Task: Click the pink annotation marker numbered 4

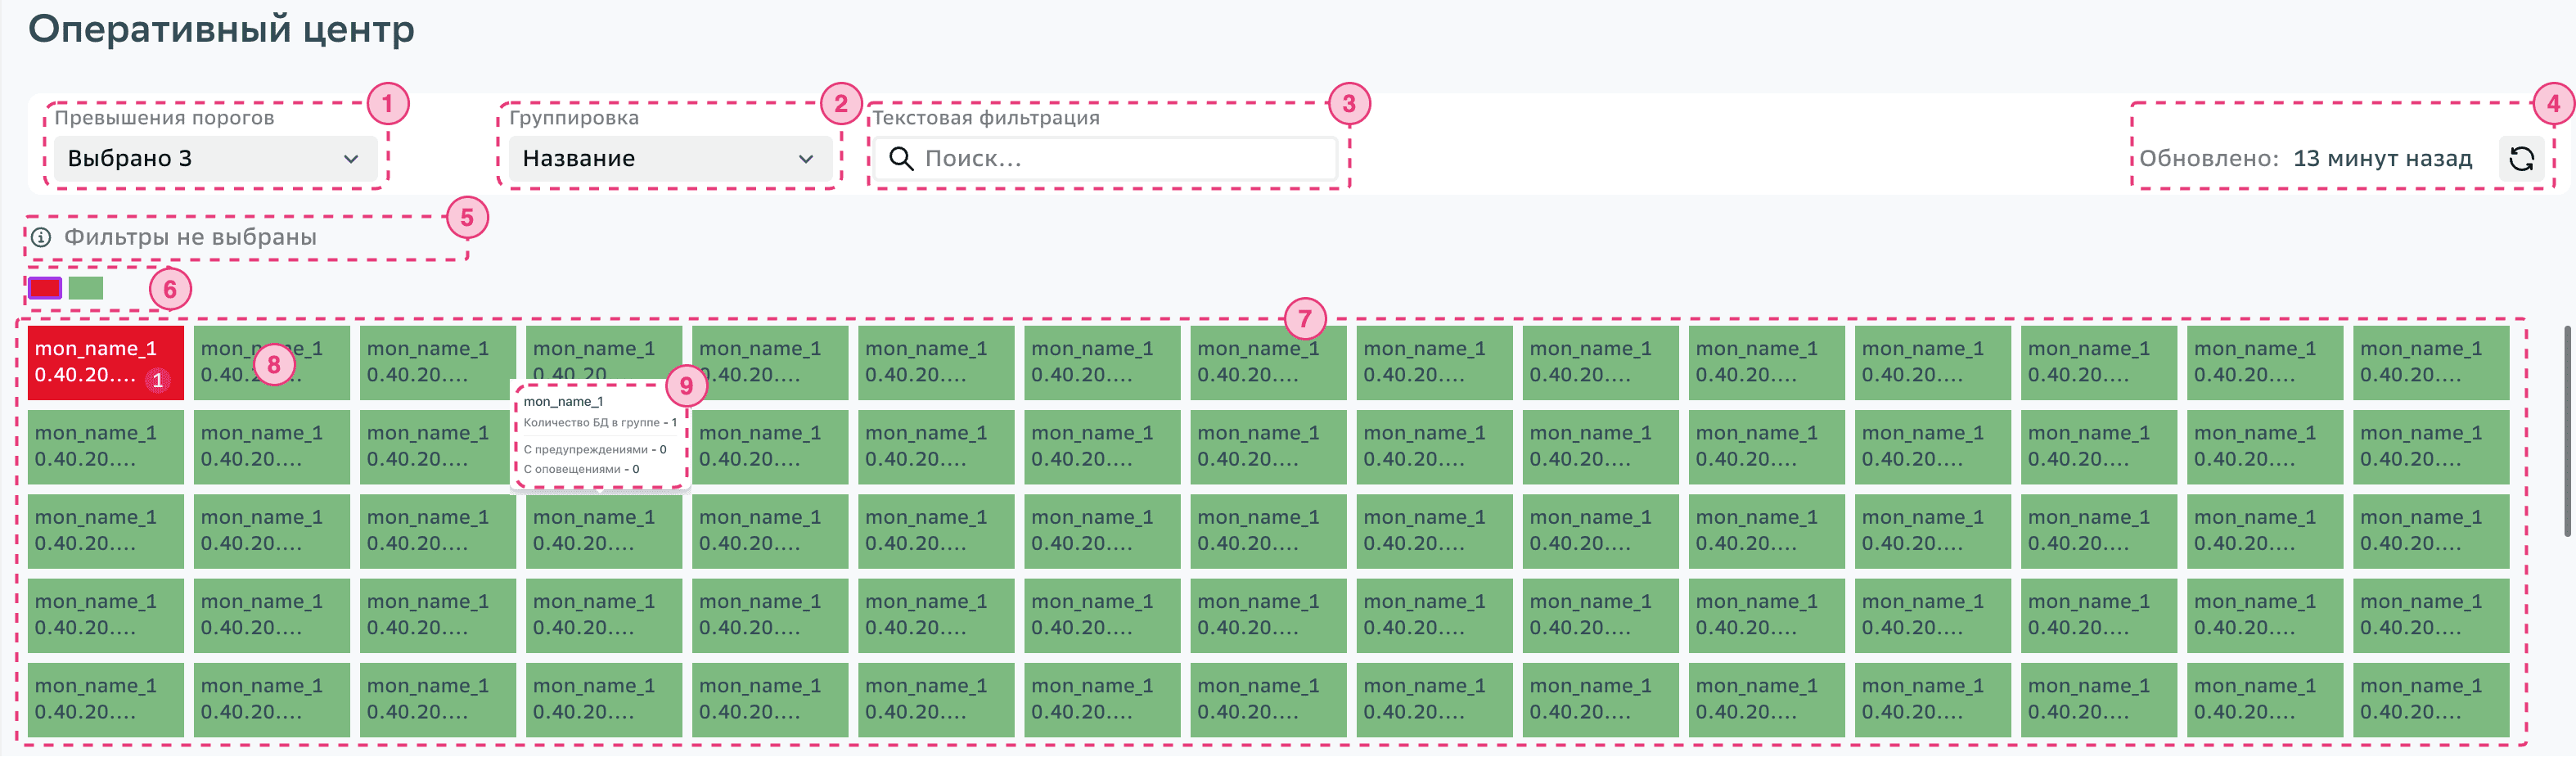Action: pos(2552,104)
